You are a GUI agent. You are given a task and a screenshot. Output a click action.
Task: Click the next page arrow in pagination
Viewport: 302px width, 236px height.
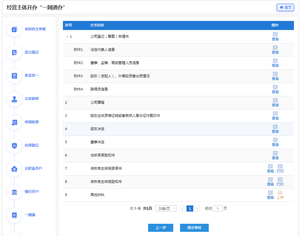click(x=197, y=209)
